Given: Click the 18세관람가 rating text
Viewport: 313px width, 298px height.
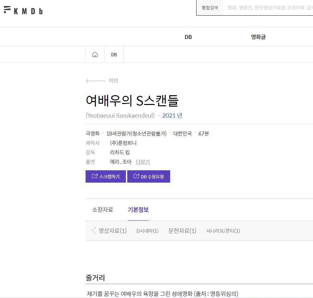Looking at the screenshot, I should pyautogui.click(x=136, y=134).
